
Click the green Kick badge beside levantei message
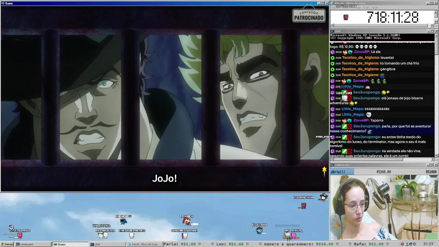coord(332,58)
